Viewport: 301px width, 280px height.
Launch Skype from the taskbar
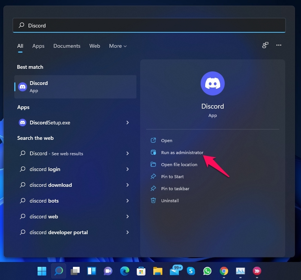(x=191, y=271)
